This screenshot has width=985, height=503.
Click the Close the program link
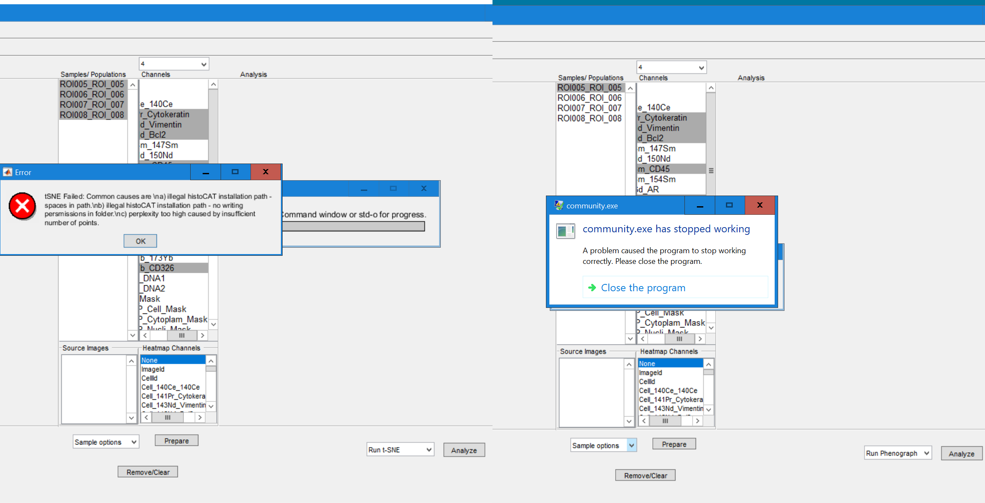[643, 288]
